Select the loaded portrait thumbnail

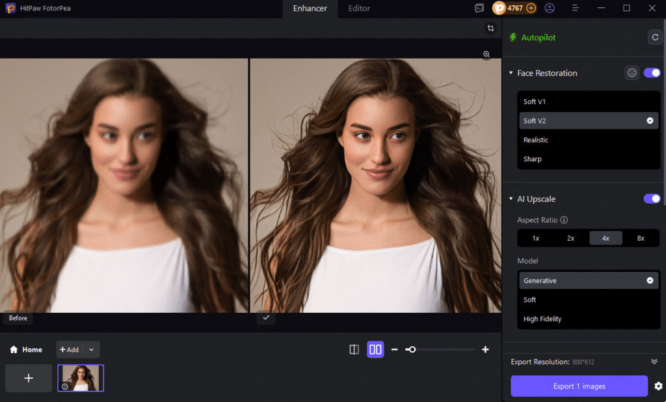click(x=80, y=377)
